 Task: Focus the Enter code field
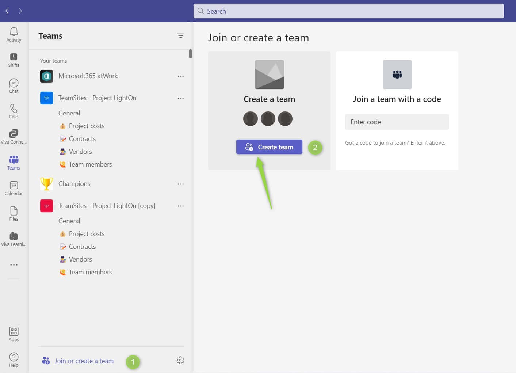[x=397, y=122]
